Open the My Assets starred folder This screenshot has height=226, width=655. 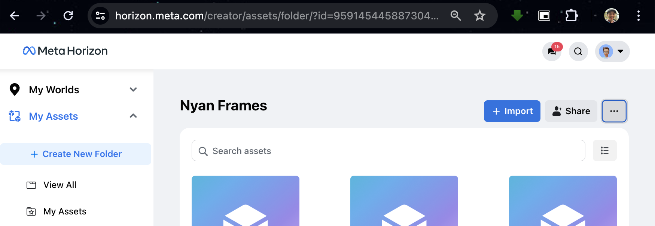[65, 211]
